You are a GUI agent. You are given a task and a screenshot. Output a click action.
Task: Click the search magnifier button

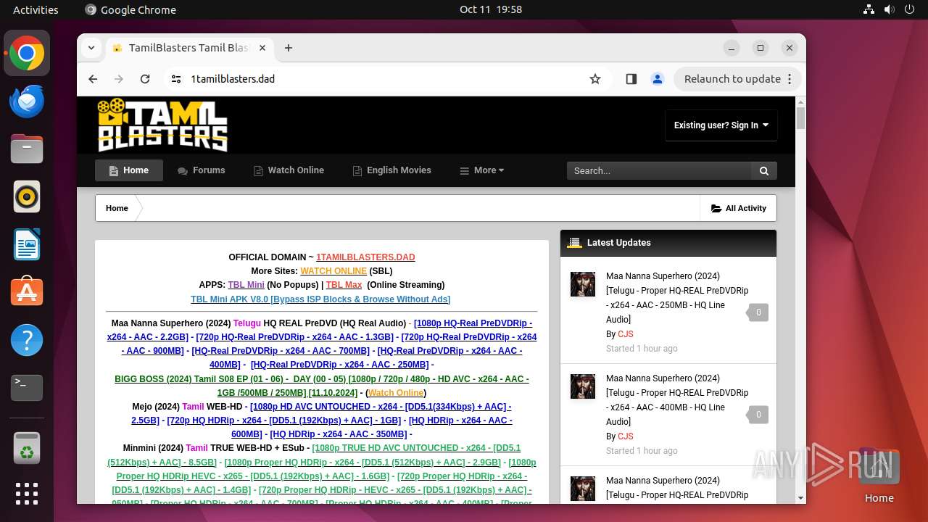point(763,170)
